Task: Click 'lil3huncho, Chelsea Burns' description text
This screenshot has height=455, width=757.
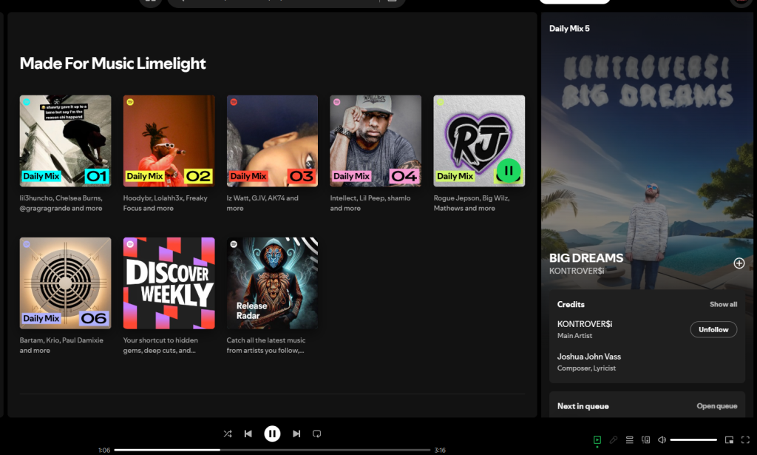Action: click(x=61, y=203)
